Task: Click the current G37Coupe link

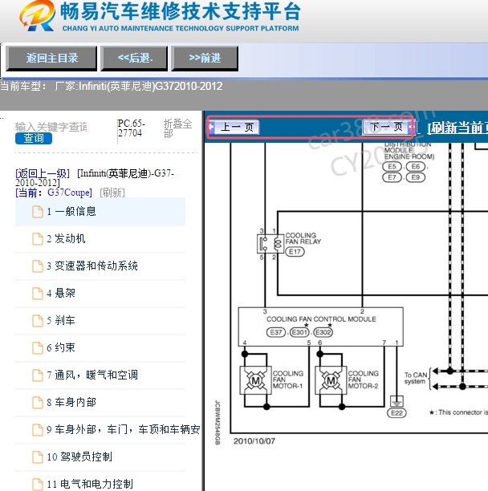Action: coord(54,193)
